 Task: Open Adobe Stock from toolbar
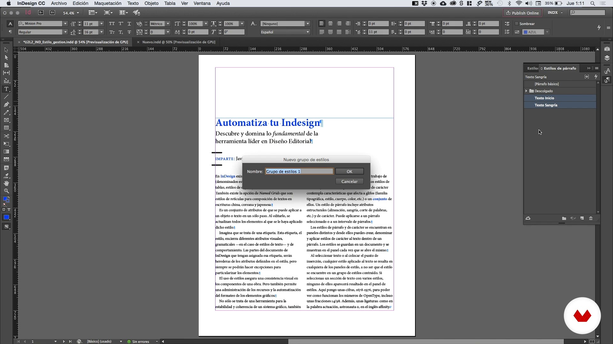pos(52,12)
